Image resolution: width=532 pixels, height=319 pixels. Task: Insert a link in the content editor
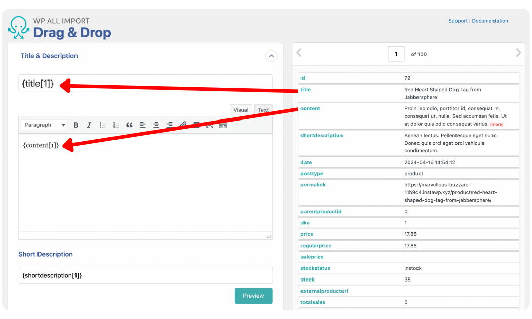(x=183, y=125)
